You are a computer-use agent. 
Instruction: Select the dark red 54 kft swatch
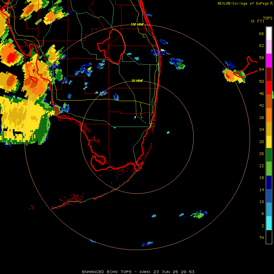point(269,74)
